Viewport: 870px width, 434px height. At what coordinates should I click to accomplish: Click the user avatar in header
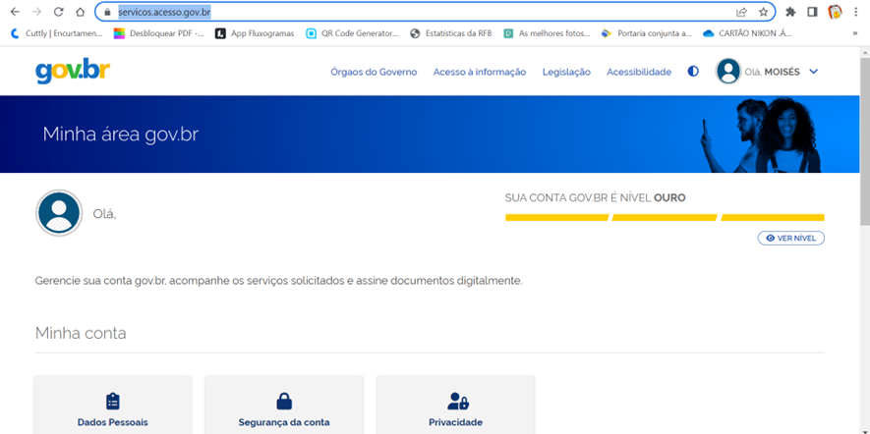pyautogui.click(x=728, y=72)
